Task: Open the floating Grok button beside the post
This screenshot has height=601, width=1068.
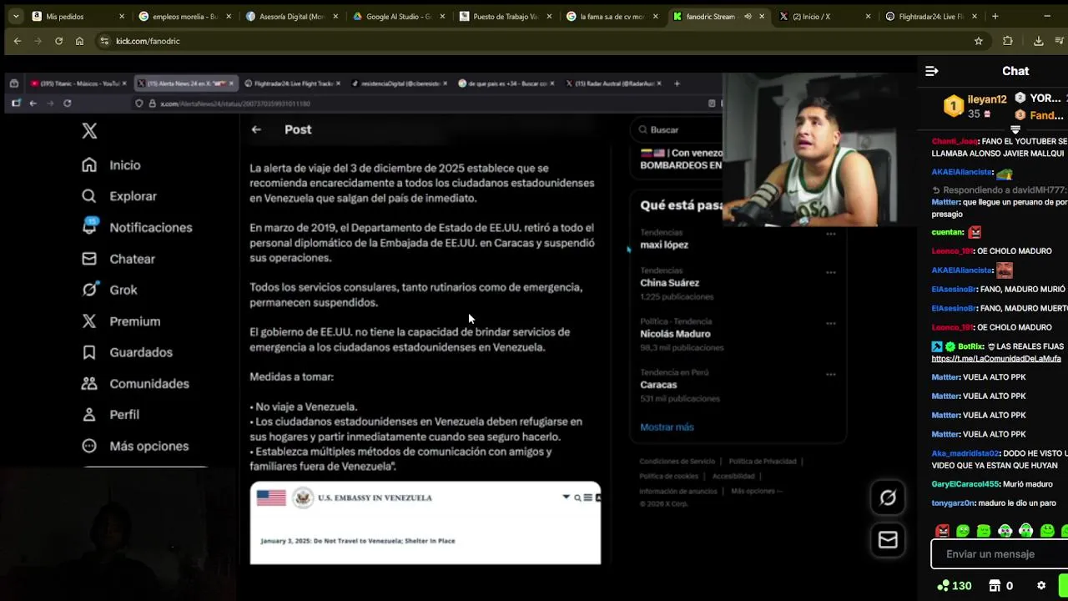Action: click(888, 498)
